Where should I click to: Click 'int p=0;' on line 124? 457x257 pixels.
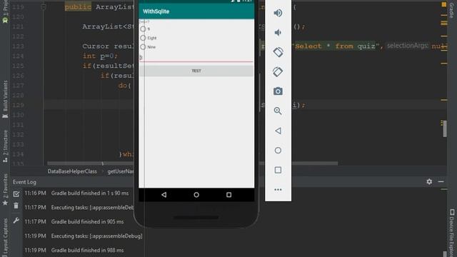pos(100,56)
